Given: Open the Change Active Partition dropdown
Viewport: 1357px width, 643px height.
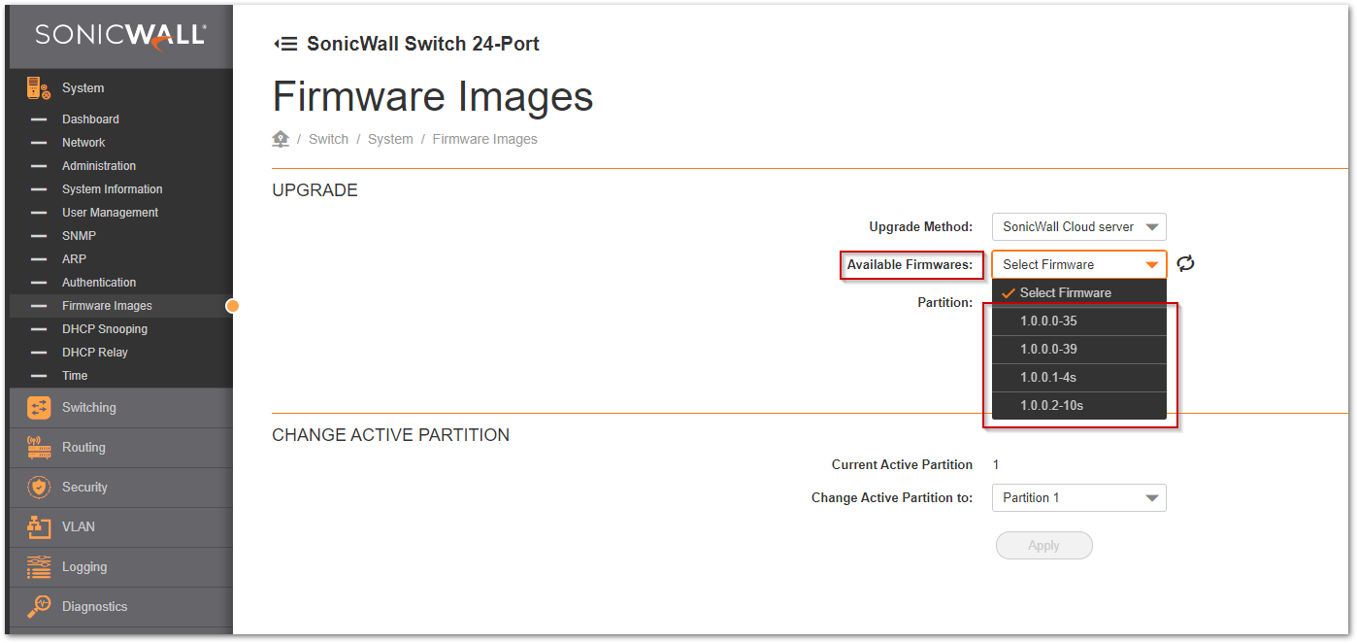Looking at the screenshot, I should tap(1078, 498).
